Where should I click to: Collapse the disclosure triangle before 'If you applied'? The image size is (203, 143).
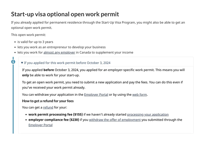point(22,63)
